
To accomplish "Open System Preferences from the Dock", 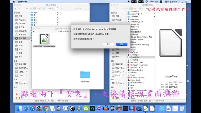I will coord(39,109).
